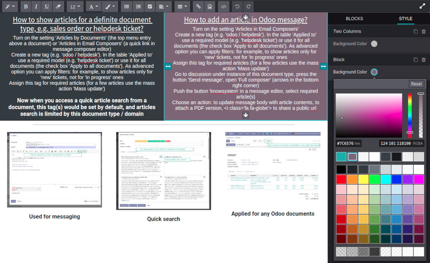Select the dark maroon bottom-row swatch
430x263 pixels.
coord(341,239)
